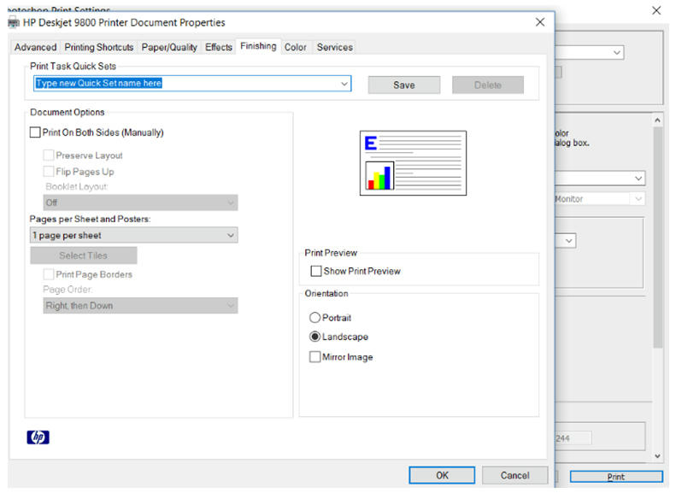Expand the Print Task Quick Sets dropdown
This screenshot has height=493, width=676.
[344, 84]
